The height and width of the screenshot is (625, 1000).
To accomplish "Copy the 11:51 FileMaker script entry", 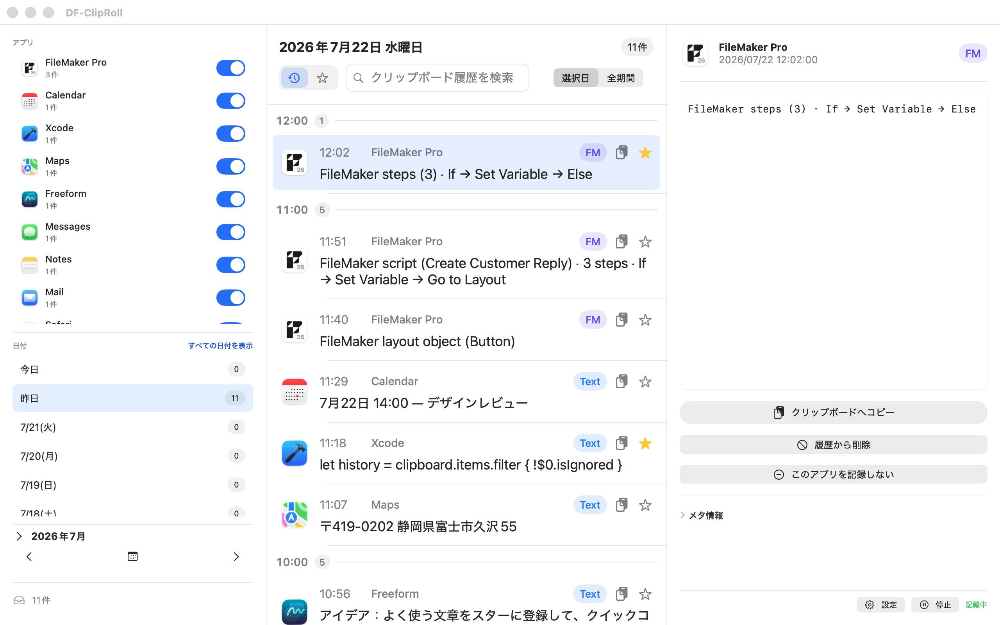I will pyautogui.click(x=621, y=241).
